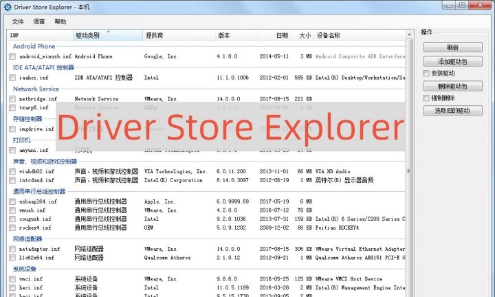This screenshot has width=495, height=297.
Task: Sort by the 驱动类别 column header
Action: pos(108,35)
